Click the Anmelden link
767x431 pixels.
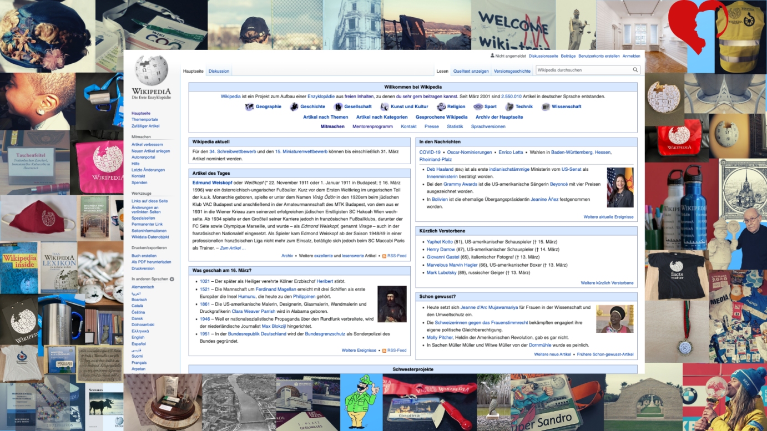[x=632, y=56]
